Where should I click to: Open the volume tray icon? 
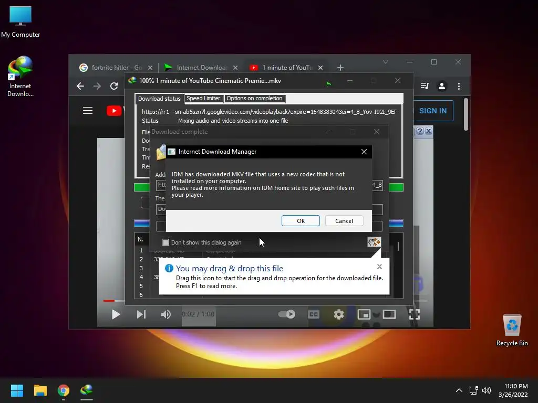(487, 390)
